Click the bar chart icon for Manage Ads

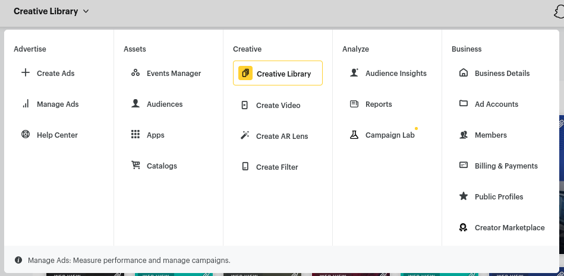coord(26,104)
